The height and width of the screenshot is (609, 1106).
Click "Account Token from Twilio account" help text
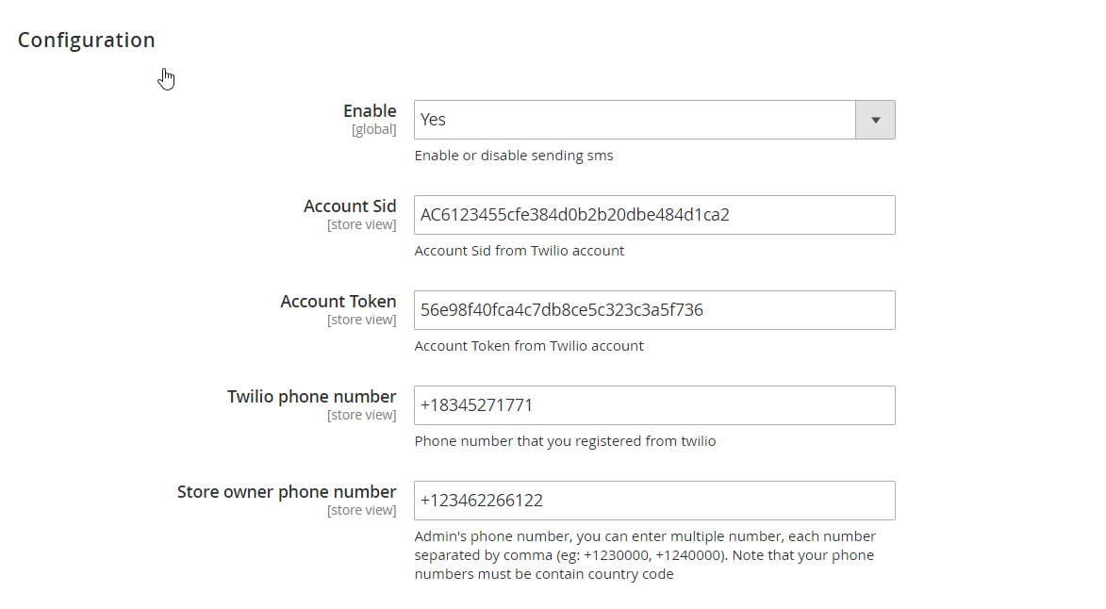529,346
